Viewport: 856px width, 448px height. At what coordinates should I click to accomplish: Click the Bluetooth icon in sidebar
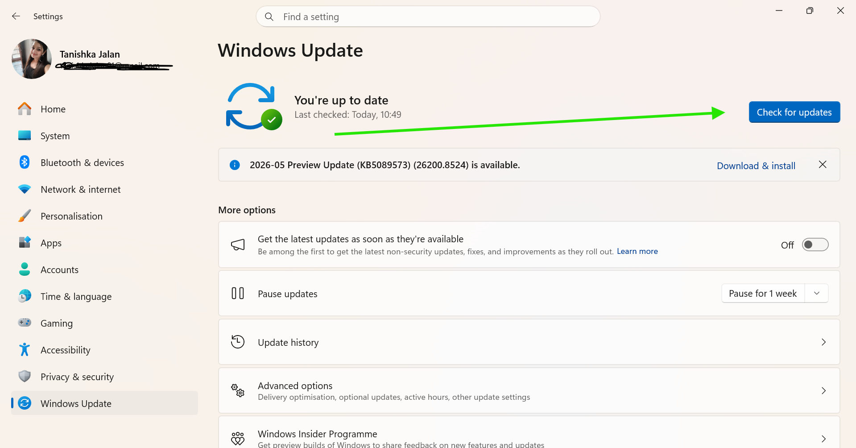[x=25, y=162]
